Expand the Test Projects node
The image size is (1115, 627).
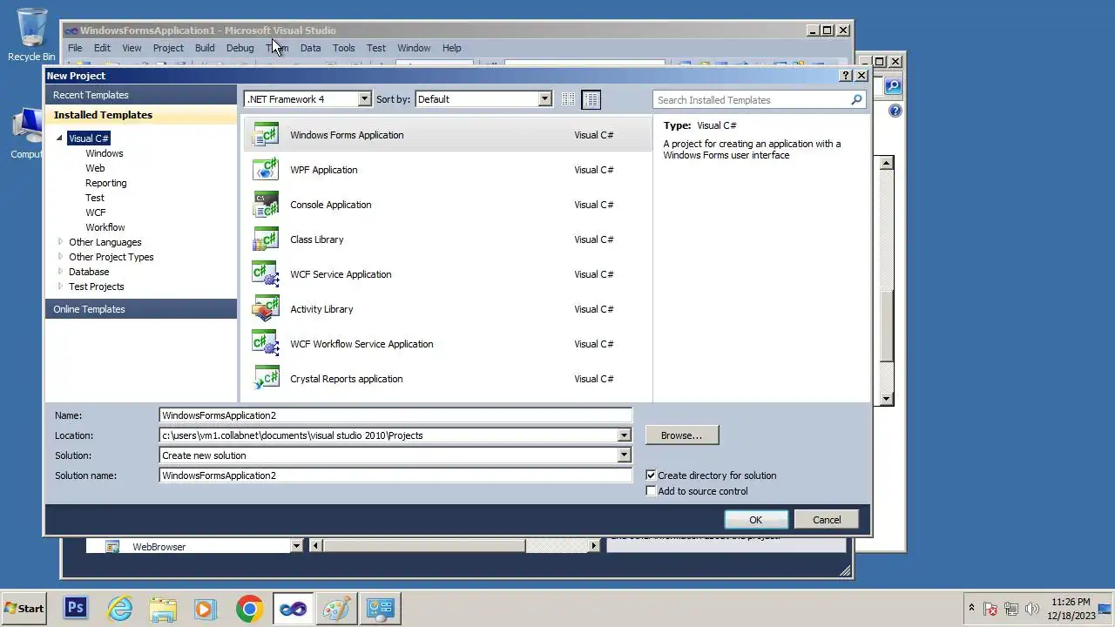pos(60,287)
